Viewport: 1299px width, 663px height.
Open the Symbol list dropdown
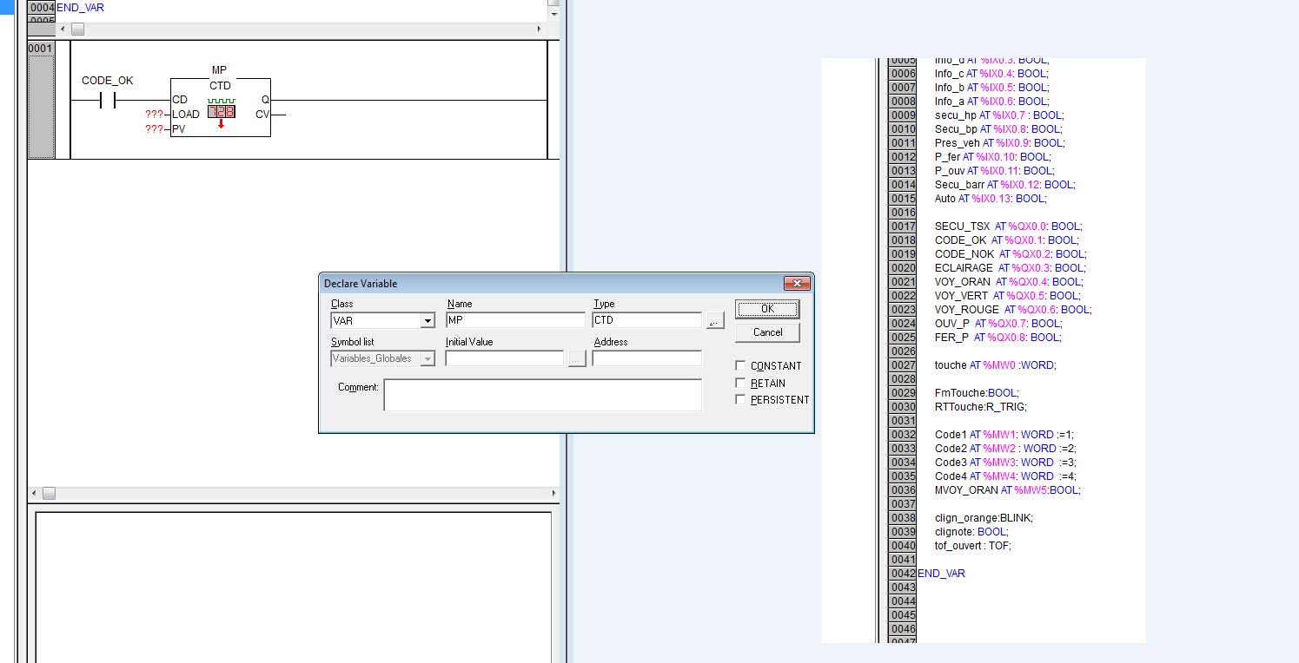(x=427, y=358)
